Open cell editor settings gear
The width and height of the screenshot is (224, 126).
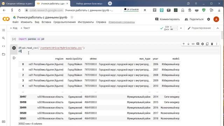point(202,44)
